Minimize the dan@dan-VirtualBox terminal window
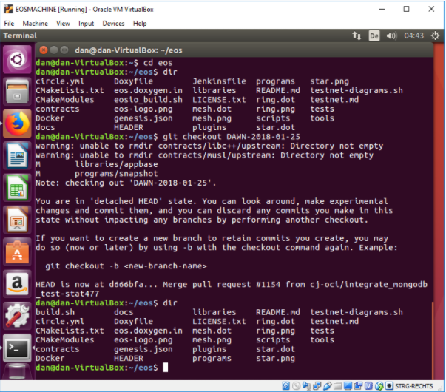This screenshot has width=446, height=392. (54, 50)
